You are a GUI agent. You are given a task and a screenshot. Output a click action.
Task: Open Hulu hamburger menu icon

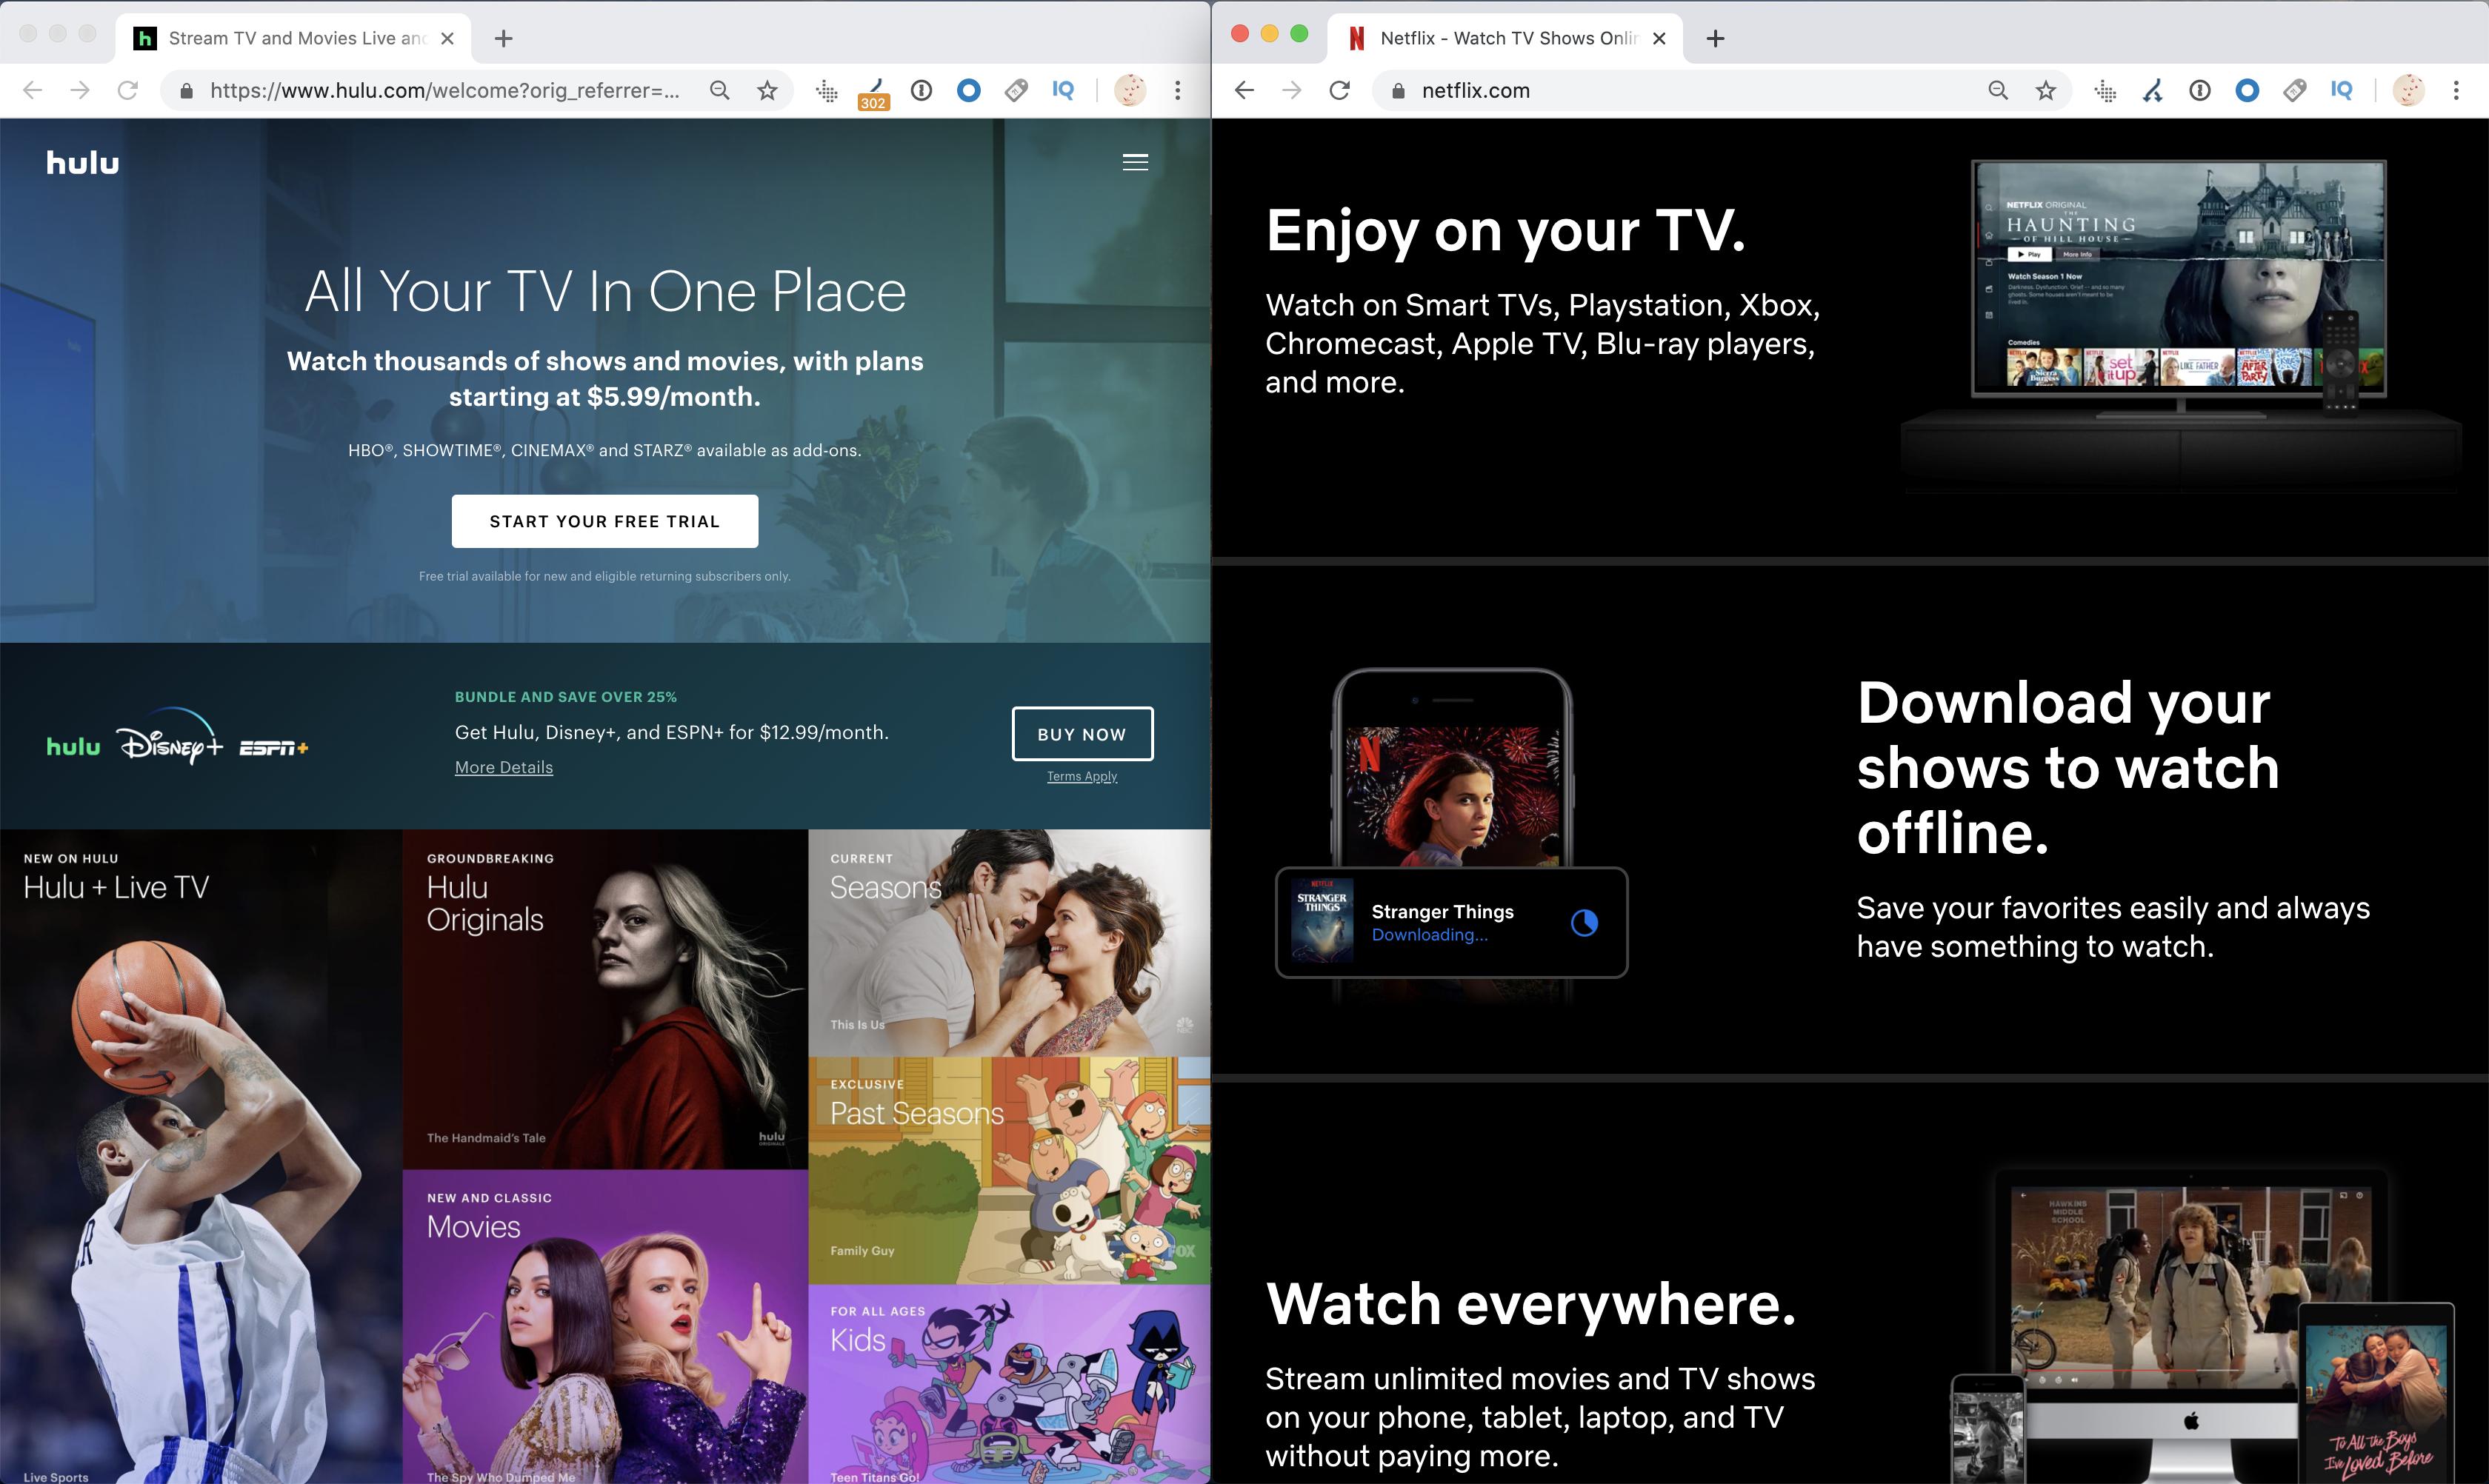tap(1134, 162)
